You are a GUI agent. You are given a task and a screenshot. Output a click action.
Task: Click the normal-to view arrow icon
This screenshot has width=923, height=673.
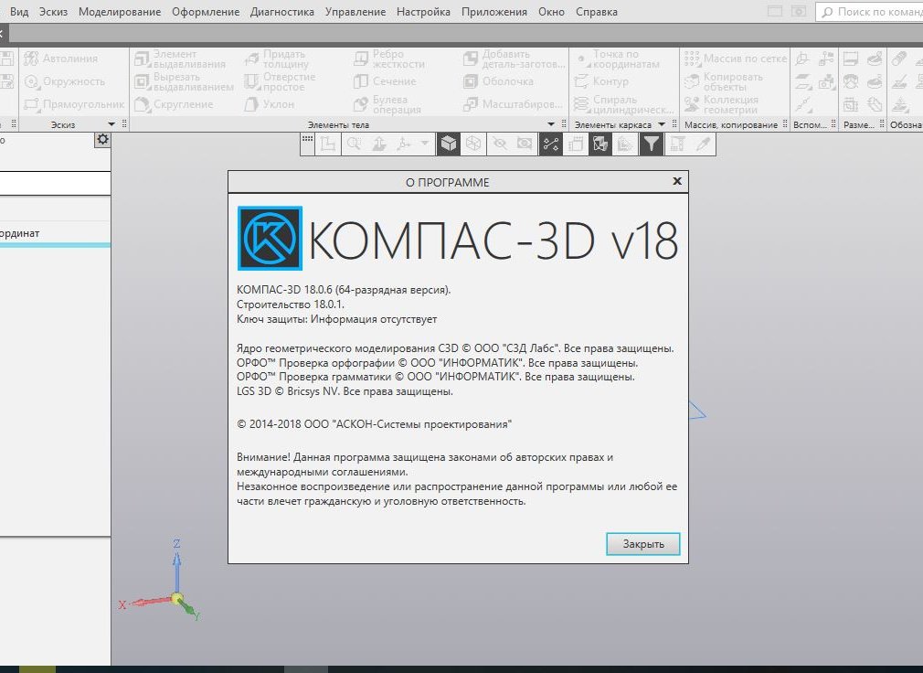coord(379,144)
